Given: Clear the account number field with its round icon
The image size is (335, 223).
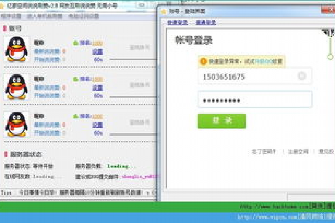Looking at the screenshot, I should pyautogui.click(x=302, y=76).
